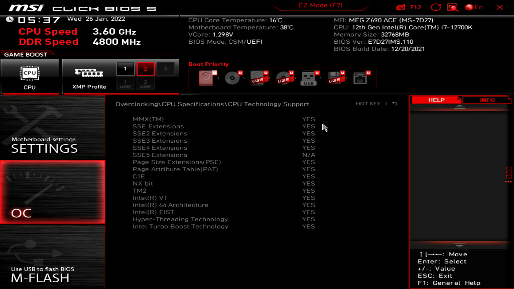Select XMP Profile user preset 1
514x289 pixels.
pos(125,84)
